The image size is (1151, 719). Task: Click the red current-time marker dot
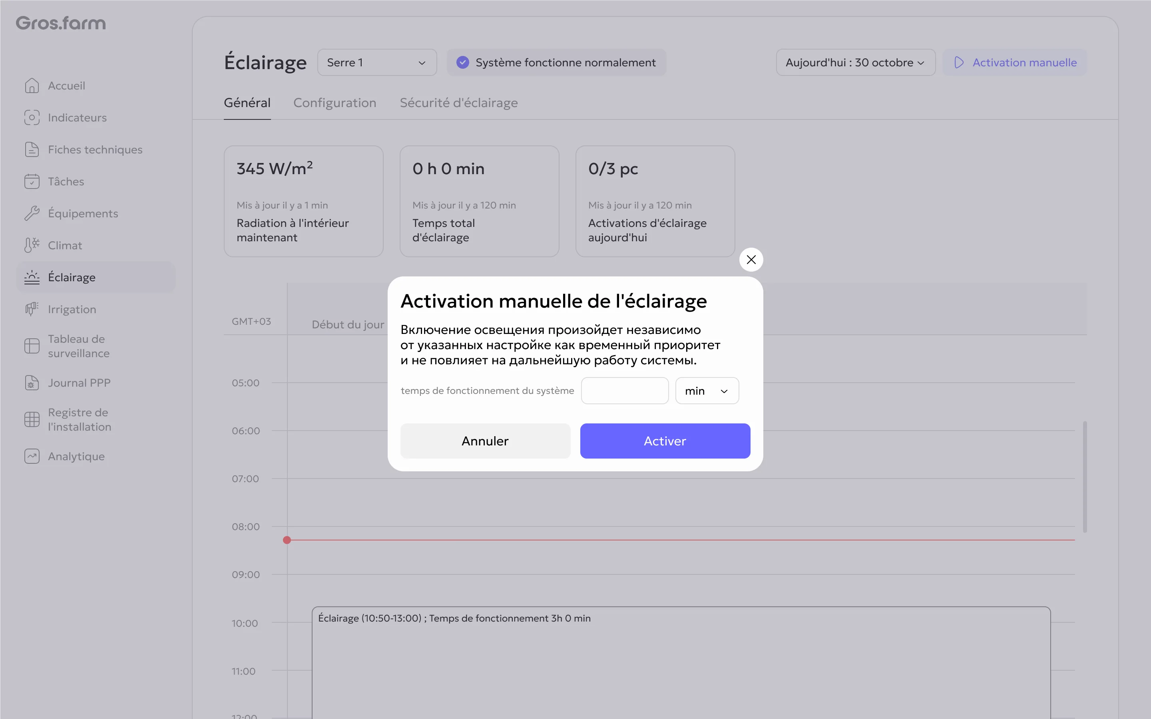(x=287, y=540)
